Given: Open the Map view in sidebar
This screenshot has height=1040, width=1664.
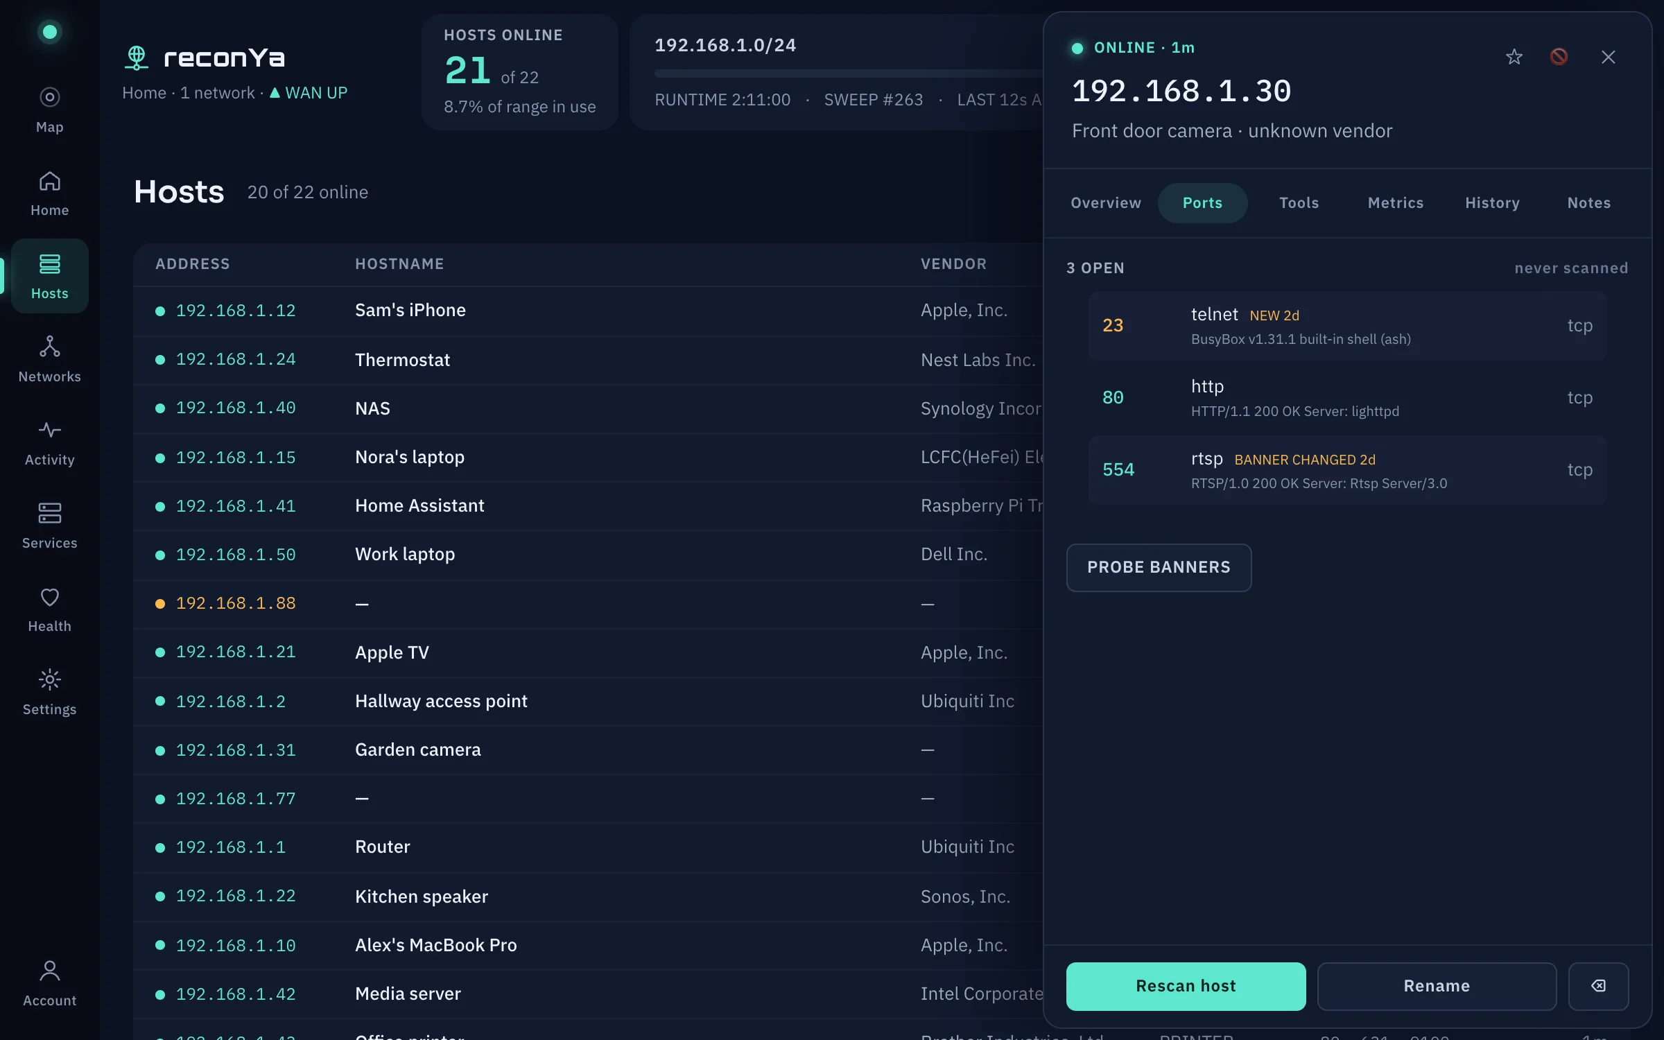Looking at the screenshot, I should [49, 110].
